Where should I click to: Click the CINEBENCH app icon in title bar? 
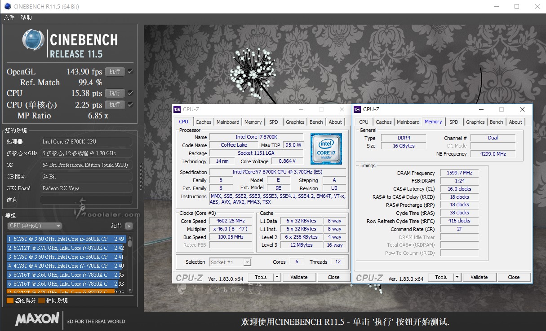[x=8, y=6]
